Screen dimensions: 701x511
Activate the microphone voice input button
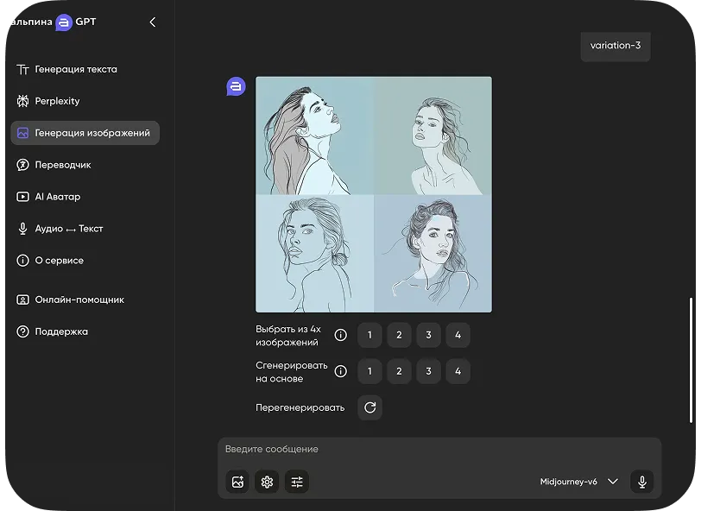[641, 482]
